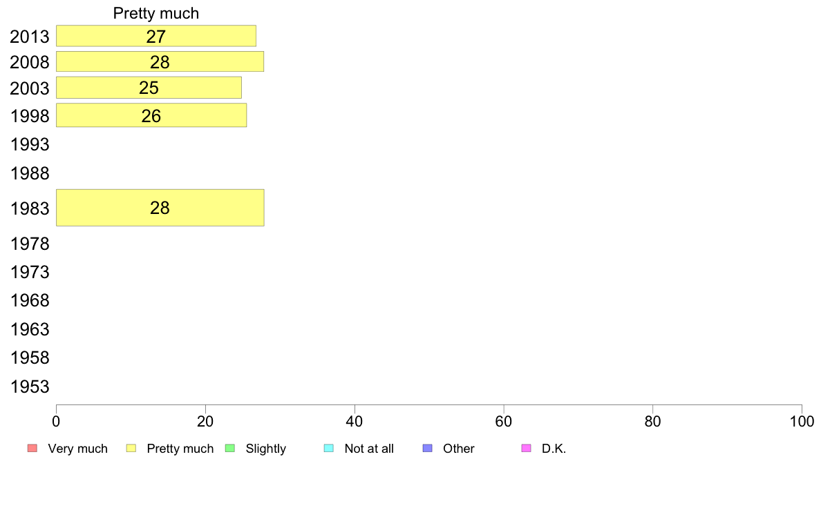Image resolution: width=821 pixels, height=508 pixels.
Task: Click the red Very much legend swatch
Action: [32, 449]
